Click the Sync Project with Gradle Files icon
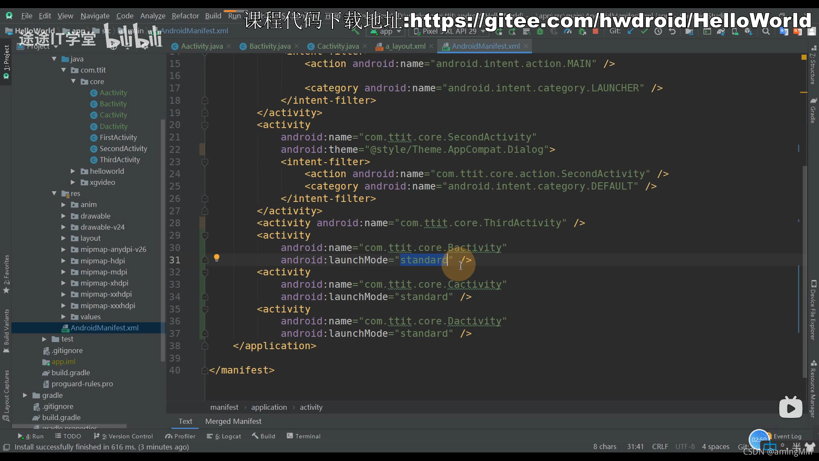The image size is (819, 461). [x=721, y=32]
